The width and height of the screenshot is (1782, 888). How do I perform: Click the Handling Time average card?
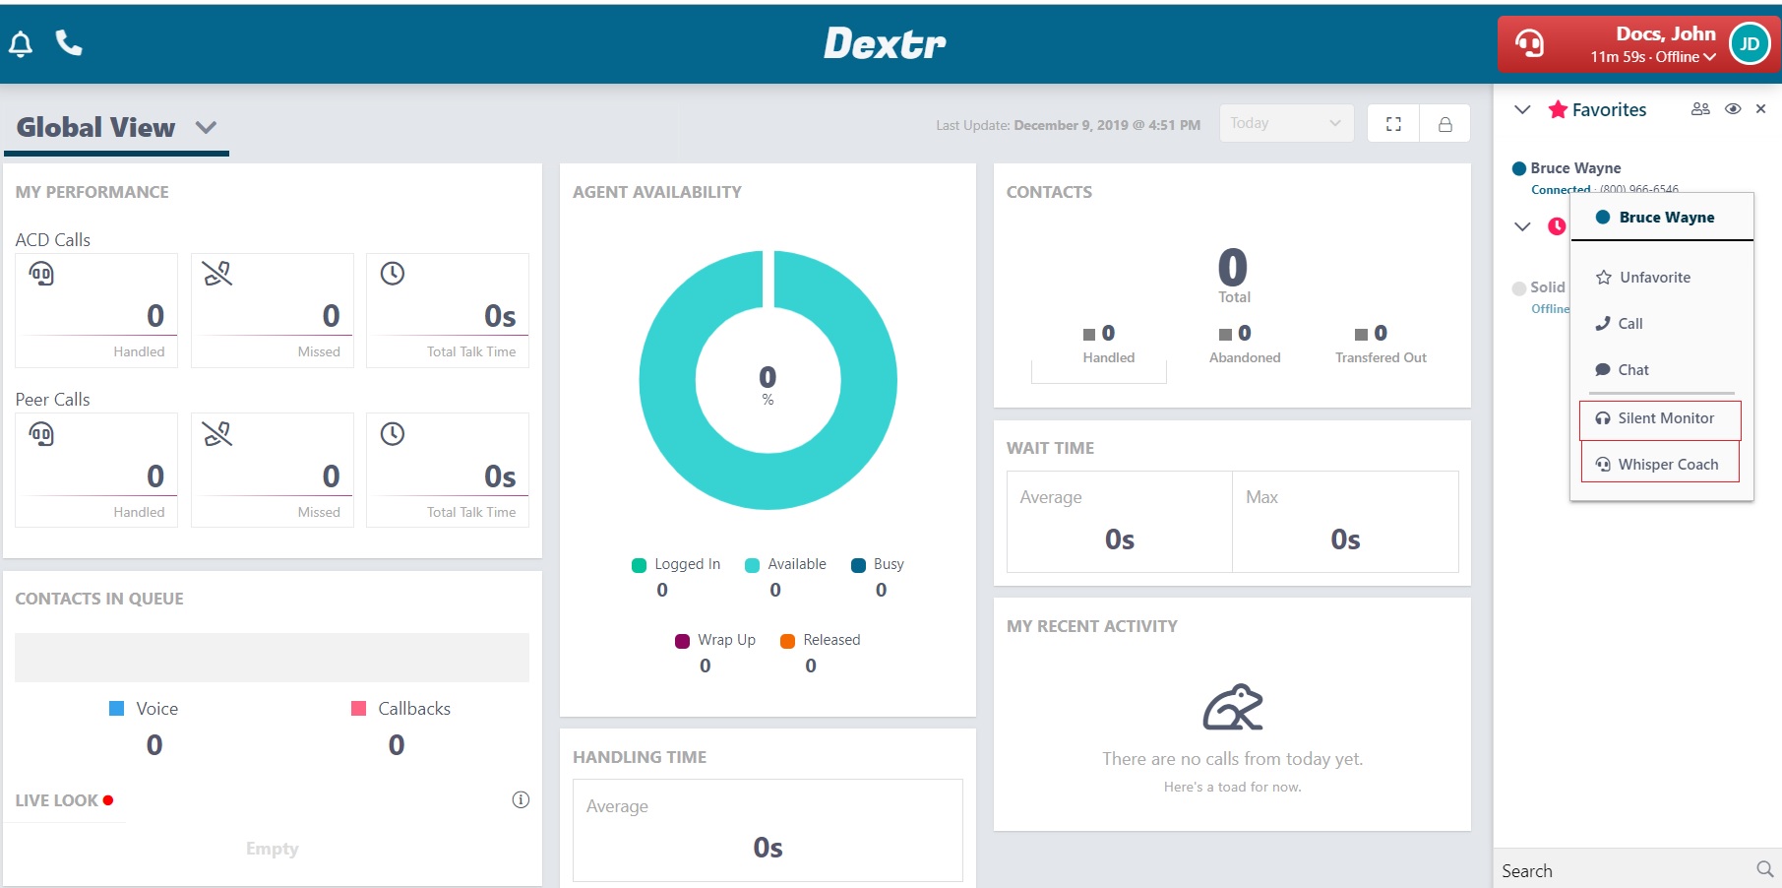[768, 830]
